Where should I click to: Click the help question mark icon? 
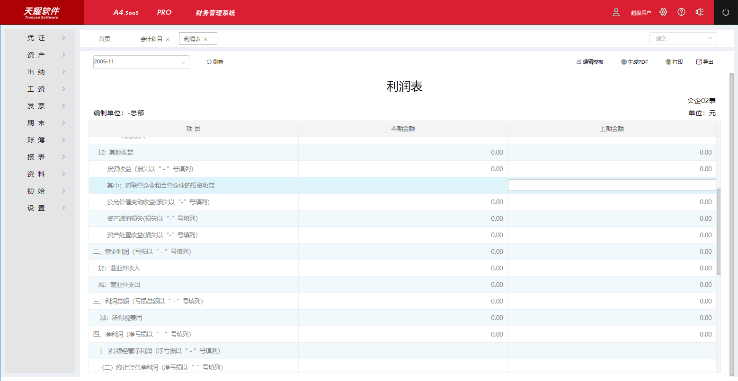pyautogui.click(x=681, y=12)
